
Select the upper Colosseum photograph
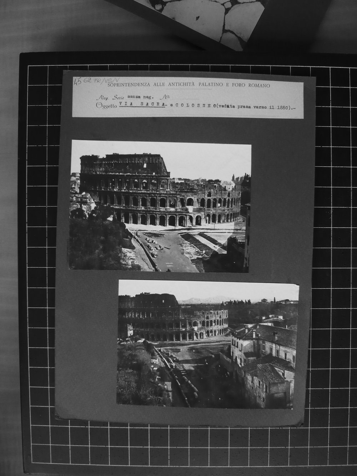pos(160,206)
